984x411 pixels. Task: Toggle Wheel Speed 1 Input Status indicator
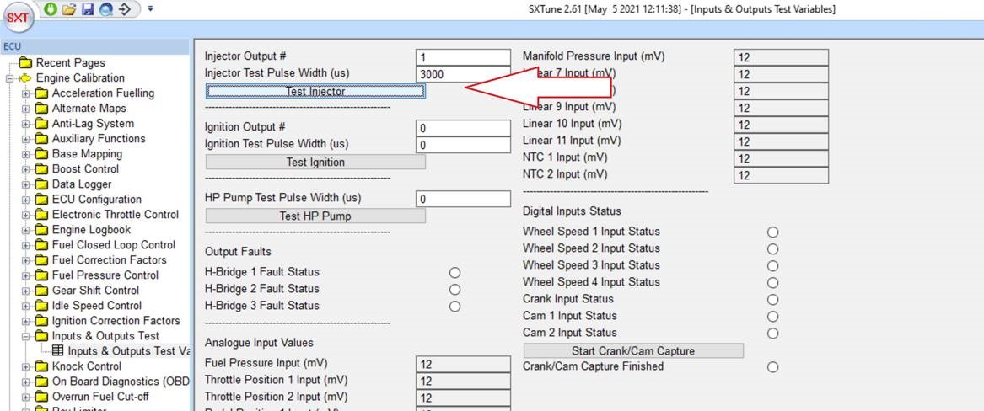[772, 232]
